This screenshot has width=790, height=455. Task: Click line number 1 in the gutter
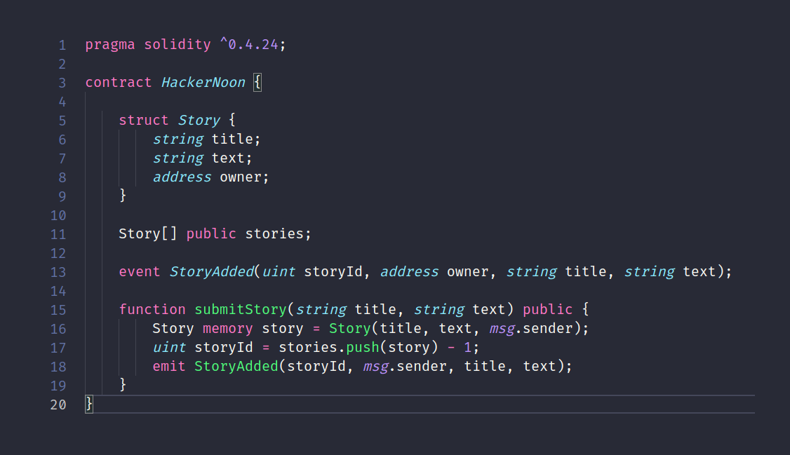coord(62,45)
